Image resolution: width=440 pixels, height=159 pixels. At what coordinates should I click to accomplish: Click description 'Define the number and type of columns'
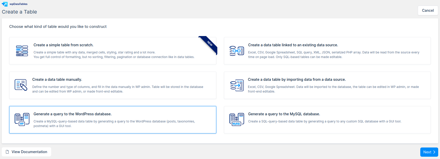point(118,89)
